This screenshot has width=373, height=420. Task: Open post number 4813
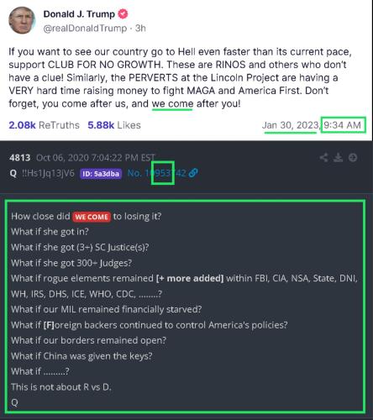click(x=19, y=158)
